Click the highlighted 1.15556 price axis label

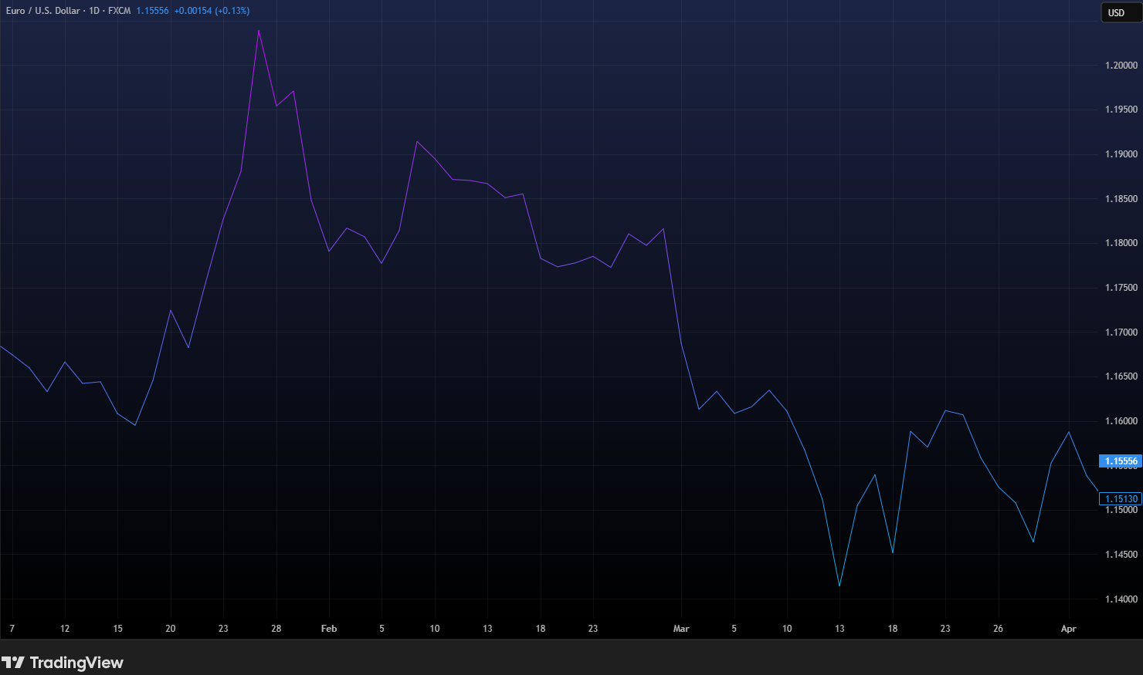pyautogui.click(x=1121, y=461)
